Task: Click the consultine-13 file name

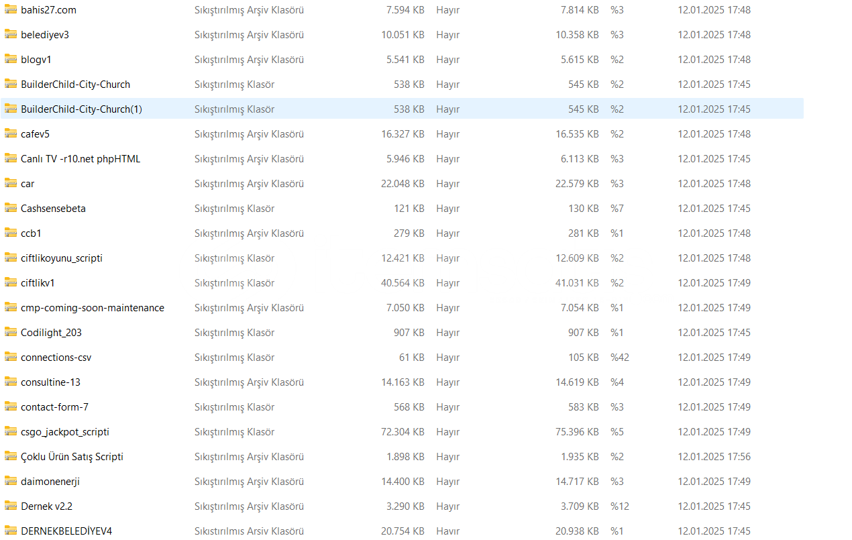Action: coord(50,382)
